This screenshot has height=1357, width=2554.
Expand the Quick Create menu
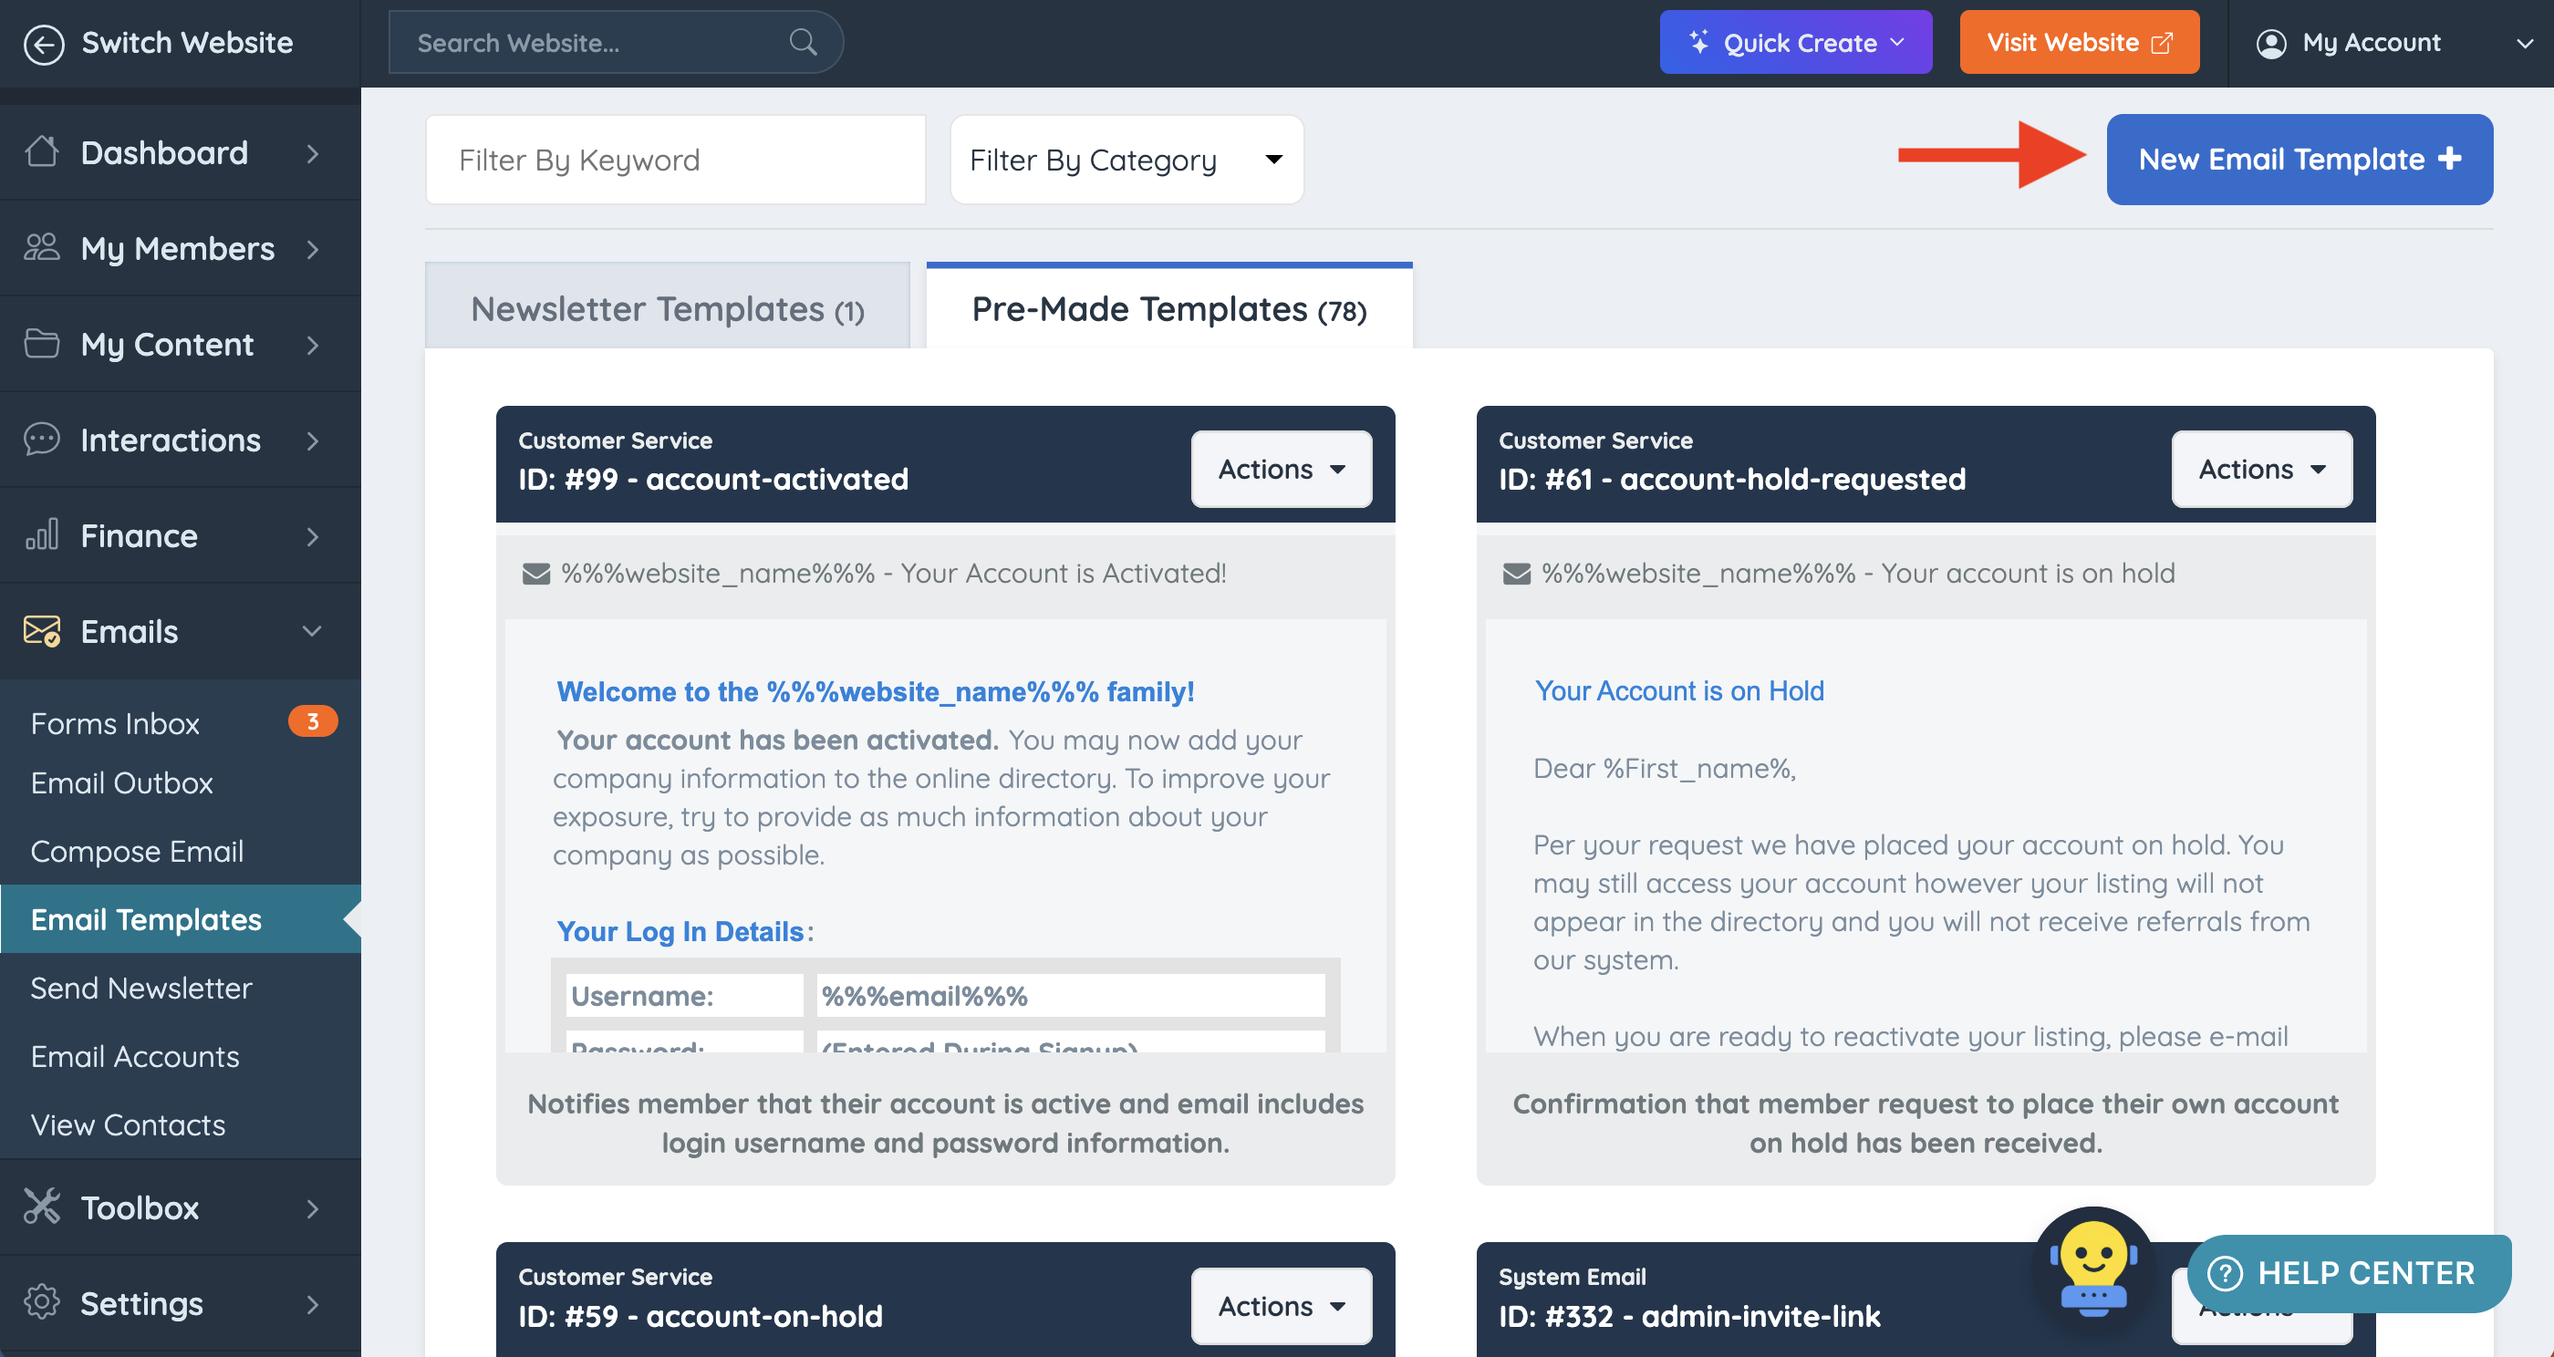(1794, 43)
